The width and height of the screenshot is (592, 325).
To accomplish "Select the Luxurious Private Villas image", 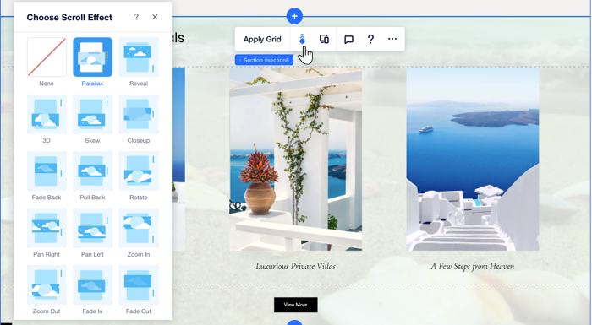I will [296, 159].
